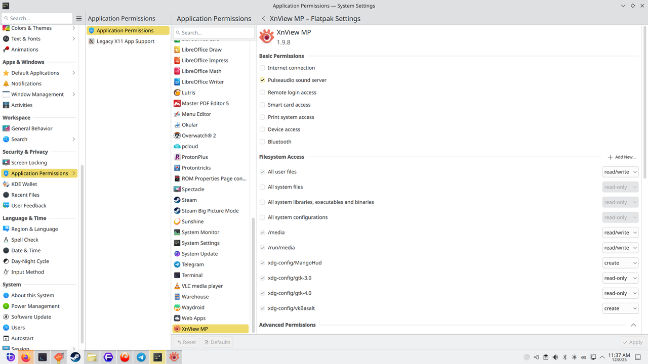Open Screen Locking settings
This screenshot has height=364, width=648.
39,163
